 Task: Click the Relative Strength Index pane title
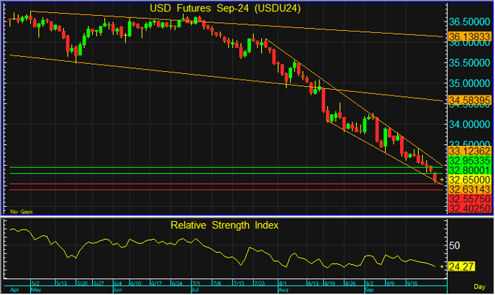pyautogui.click(x=224, y=225)
